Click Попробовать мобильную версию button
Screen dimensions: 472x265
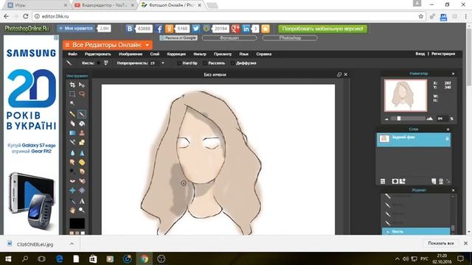(x=323, y=29)
